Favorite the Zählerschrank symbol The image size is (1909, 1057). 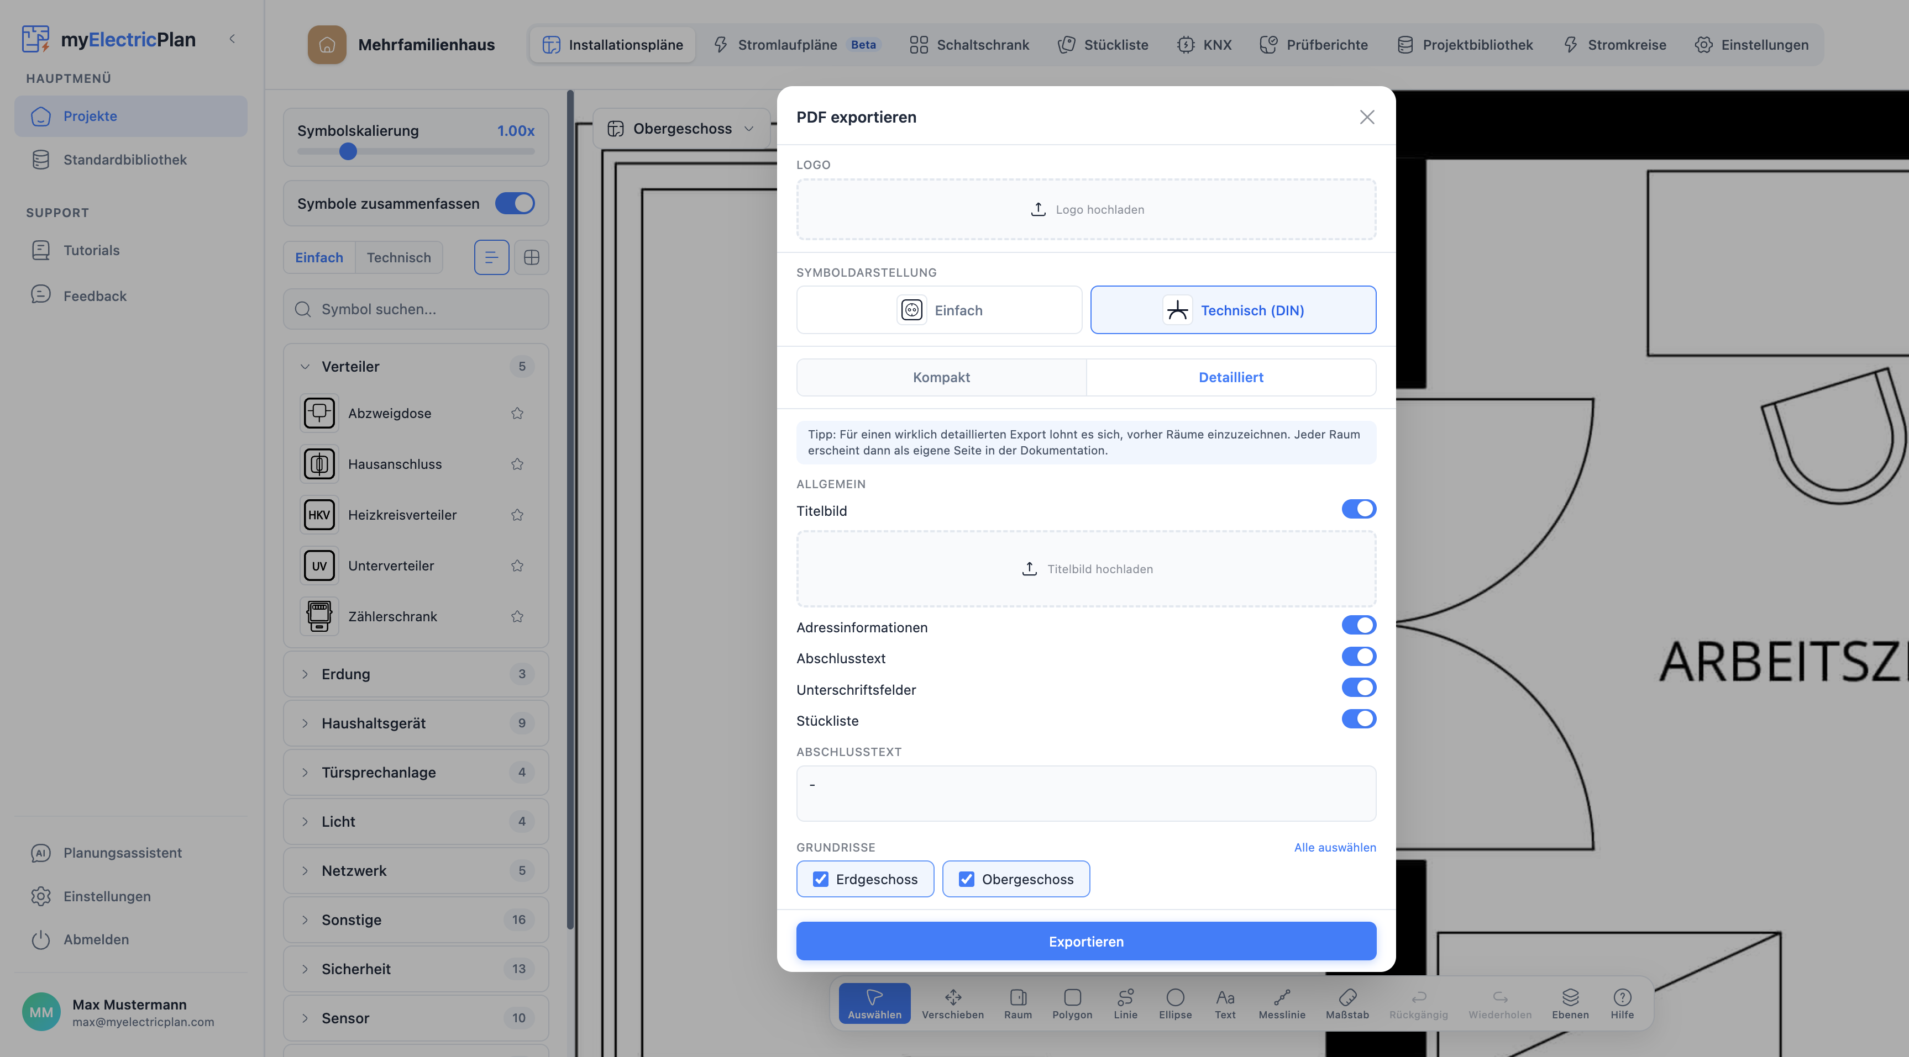pos(517,616)
